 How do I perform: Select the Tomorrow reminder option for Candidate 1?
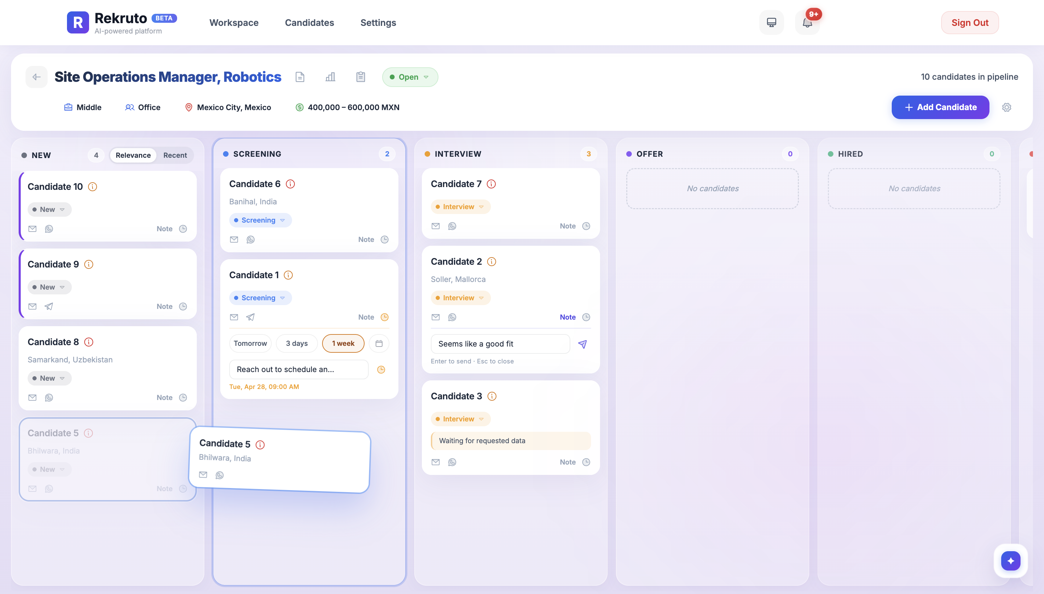click(x=250, y=343)
